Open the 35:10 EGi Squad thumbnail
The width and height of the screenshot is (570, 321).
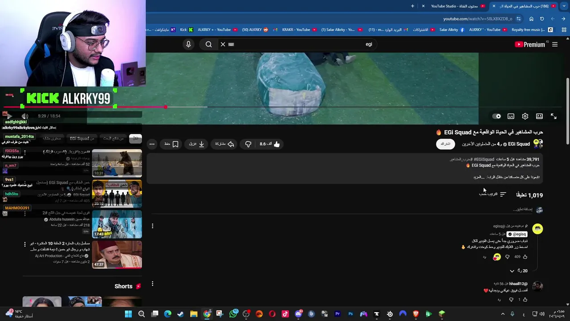(117, 193)
